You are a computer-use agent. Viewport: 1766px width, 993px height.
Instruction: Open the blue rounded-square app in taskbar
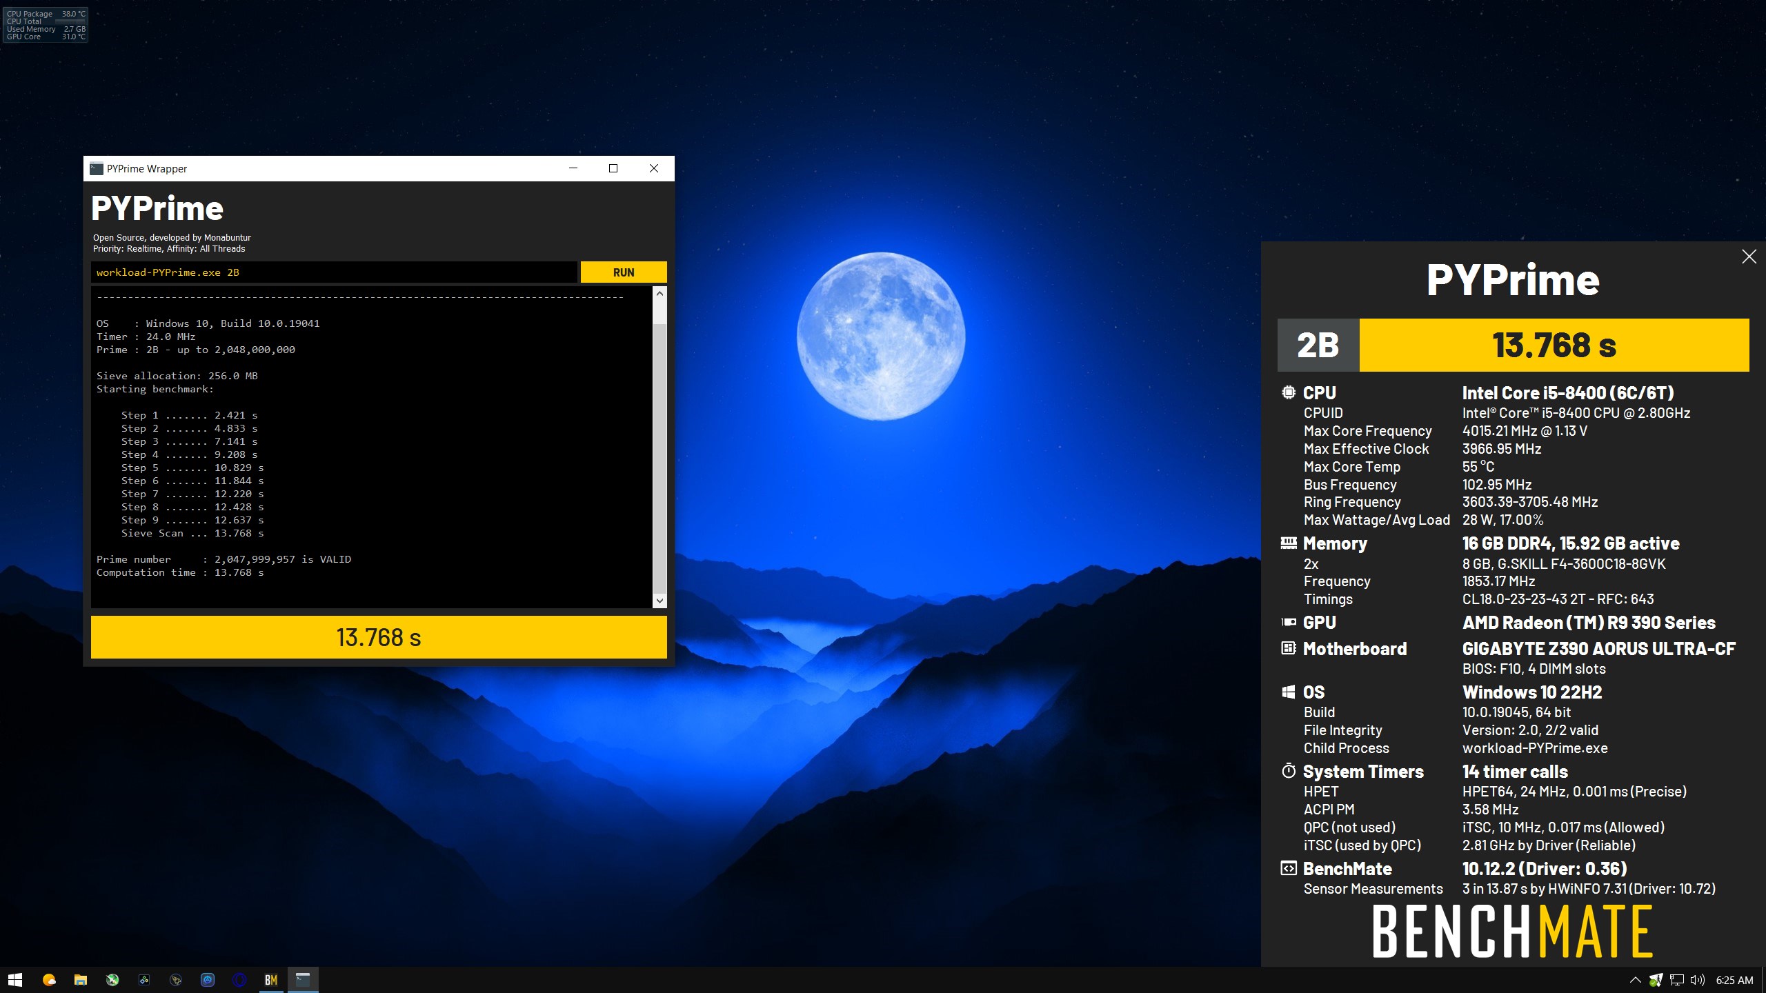click(x=208, y=980)
